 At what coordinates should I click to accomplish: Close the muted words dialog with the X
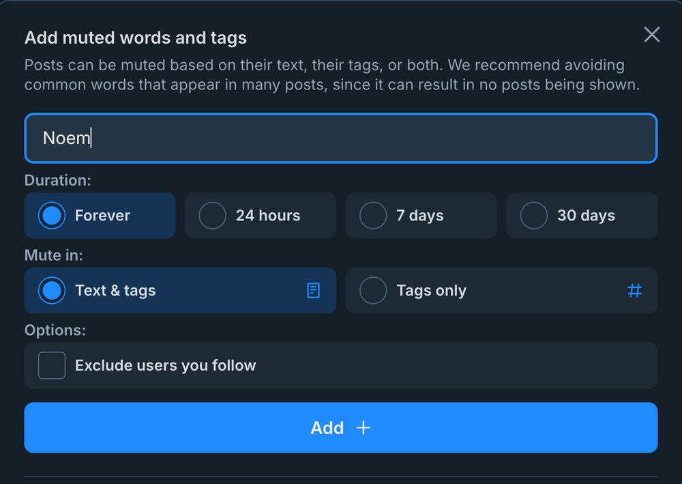pyautogui.click(x=651, y=35)
